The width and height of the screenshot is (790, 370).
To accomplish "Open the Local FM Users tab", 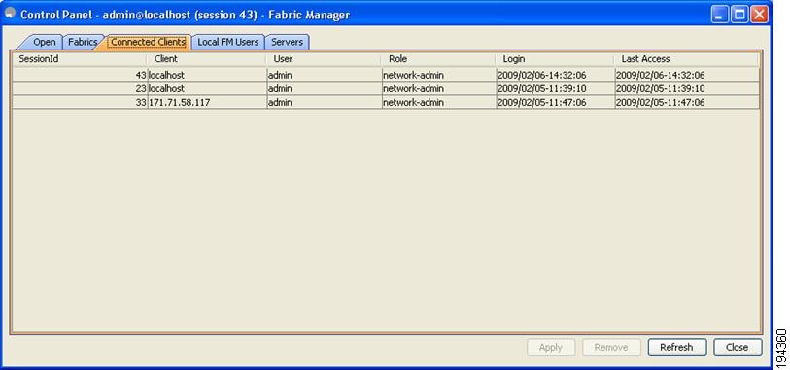I will point(227,43).
